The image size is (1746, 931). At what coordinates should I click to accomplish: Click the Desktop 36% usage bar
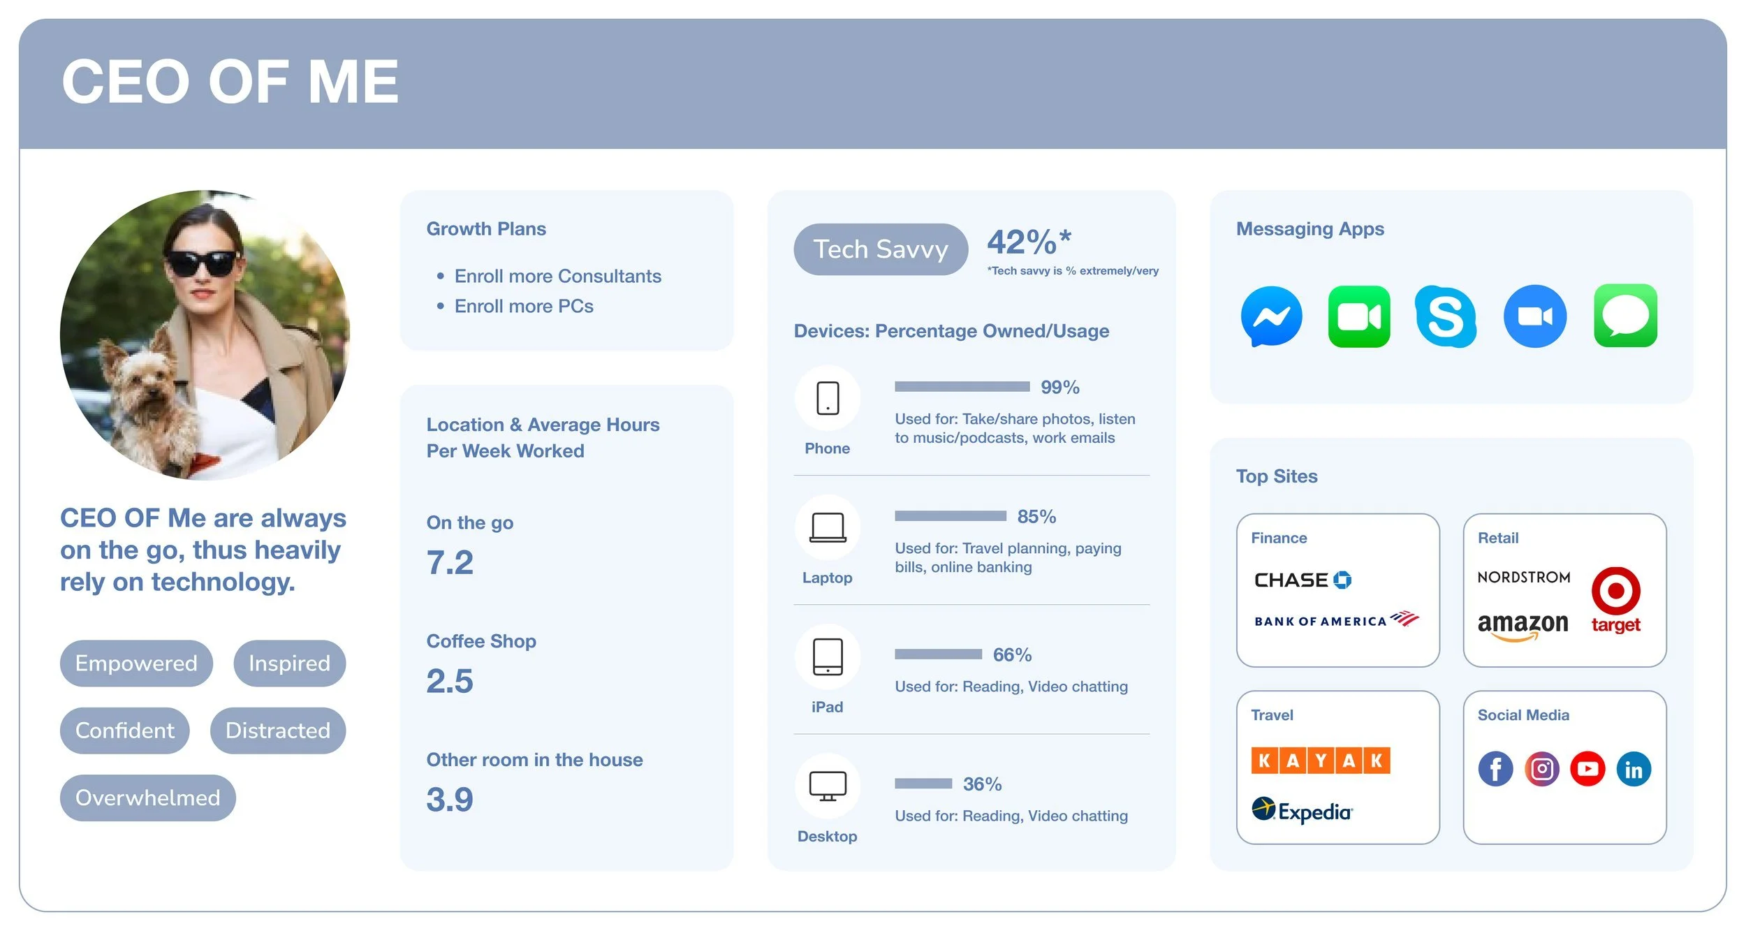923,783
